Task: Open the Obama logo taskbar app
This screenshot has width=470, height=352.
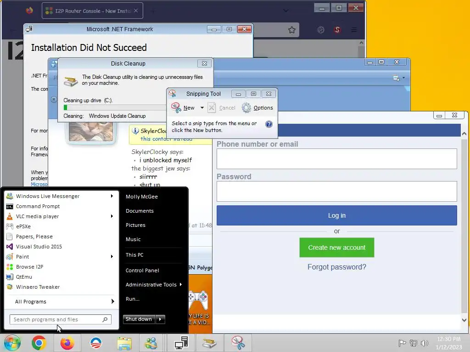Action: tap(96, 343)
